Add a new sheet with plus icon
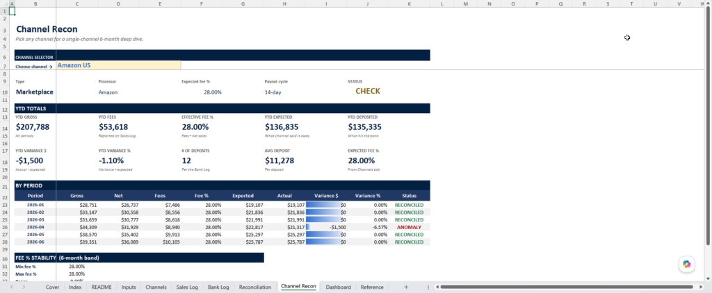Screen dimensions: 712x293 pyautogui.click(x=406, y=287)
